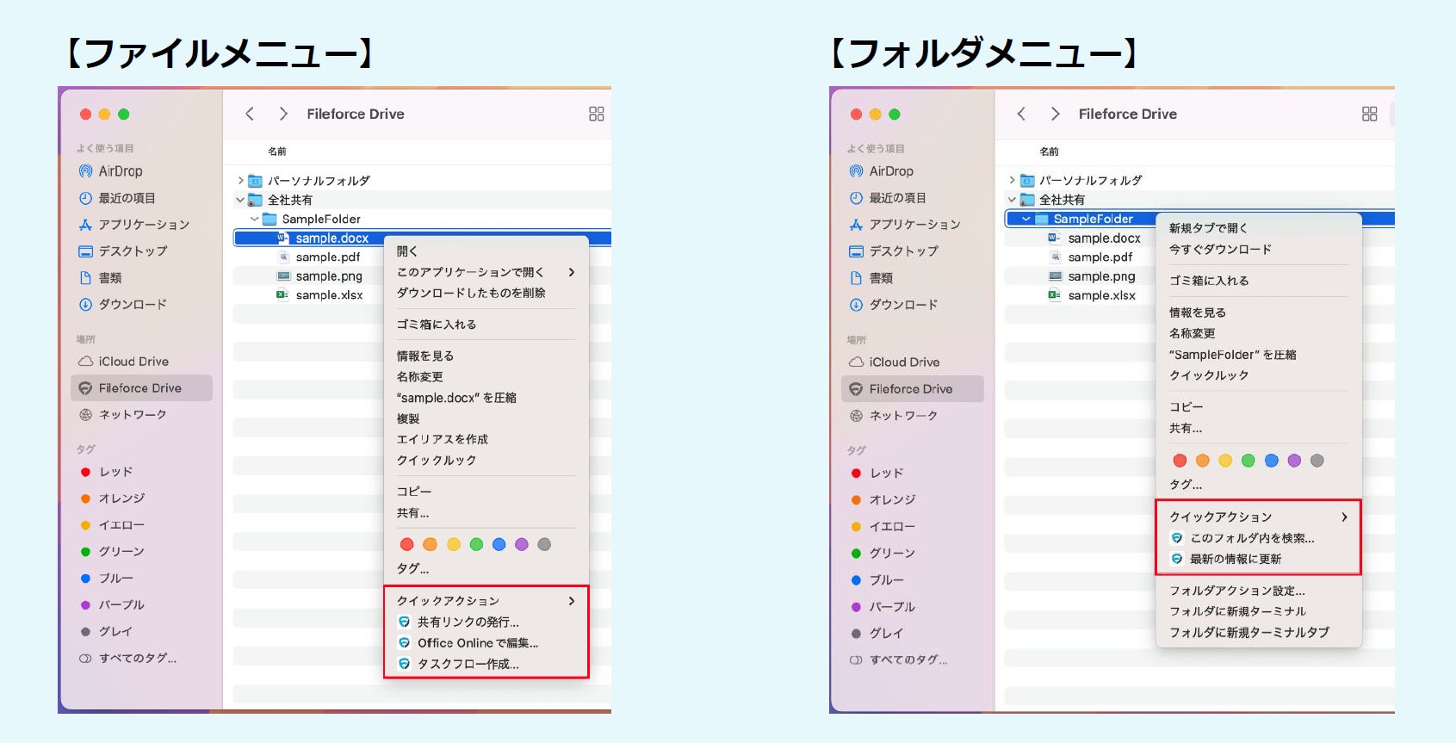The width and height of the screenshot is (1456, 743).
Task: Click アプリケーション icon in left sidebar
Action: coord(85,225)
